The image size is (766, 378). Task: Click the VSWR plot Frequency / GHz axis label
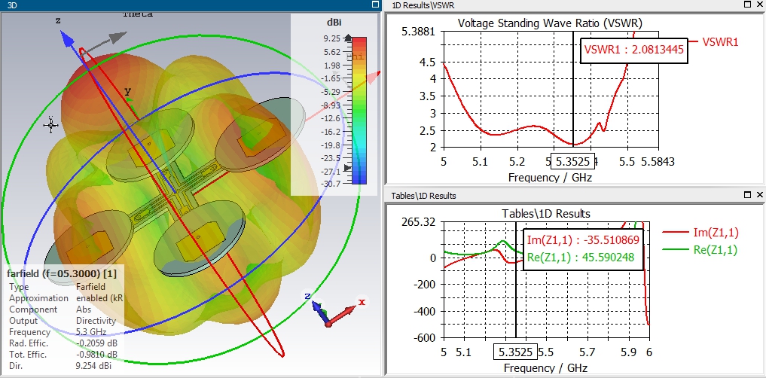550,177
